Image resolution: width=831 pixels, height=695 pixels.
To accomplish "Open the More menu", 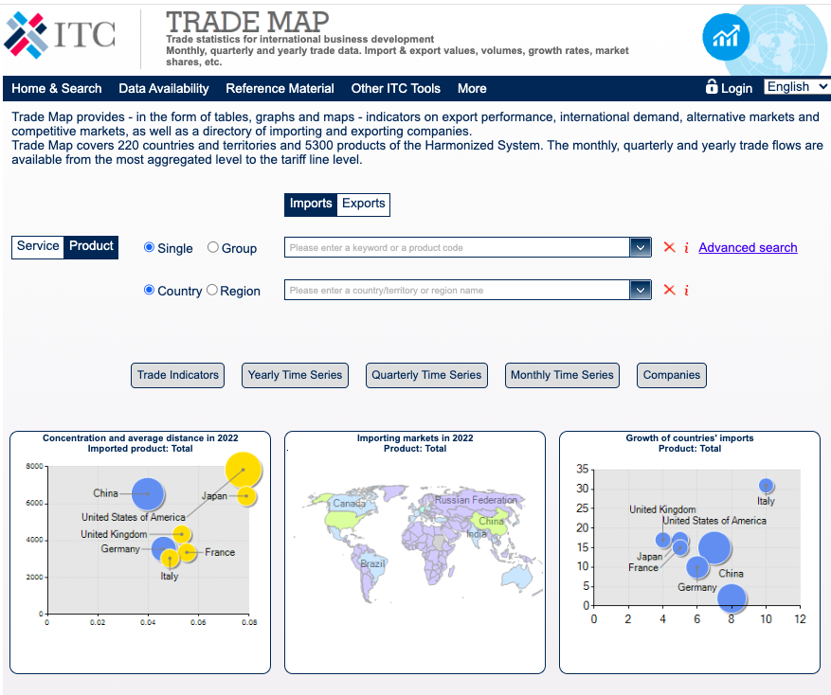I will (x=472, y=88).
